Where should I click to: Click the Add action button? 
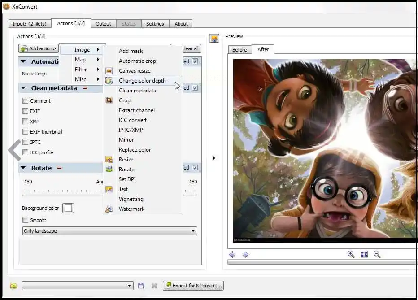pyautogui.click(x=39, y=48)
